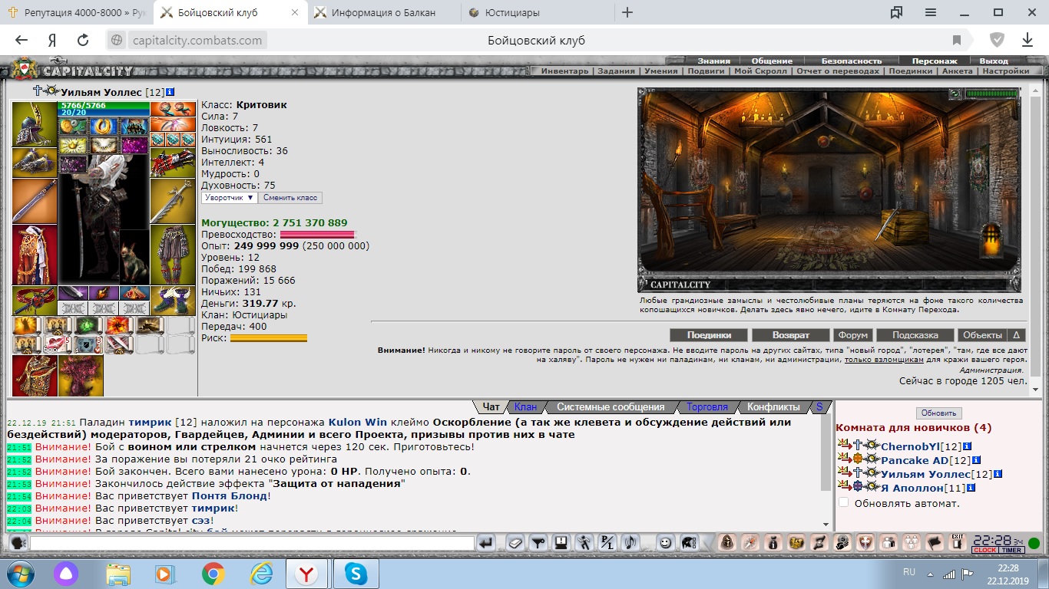The image size is (1049, 589).
Task: Click the Превосходство pink progress bar
Action: click(317, 234)
